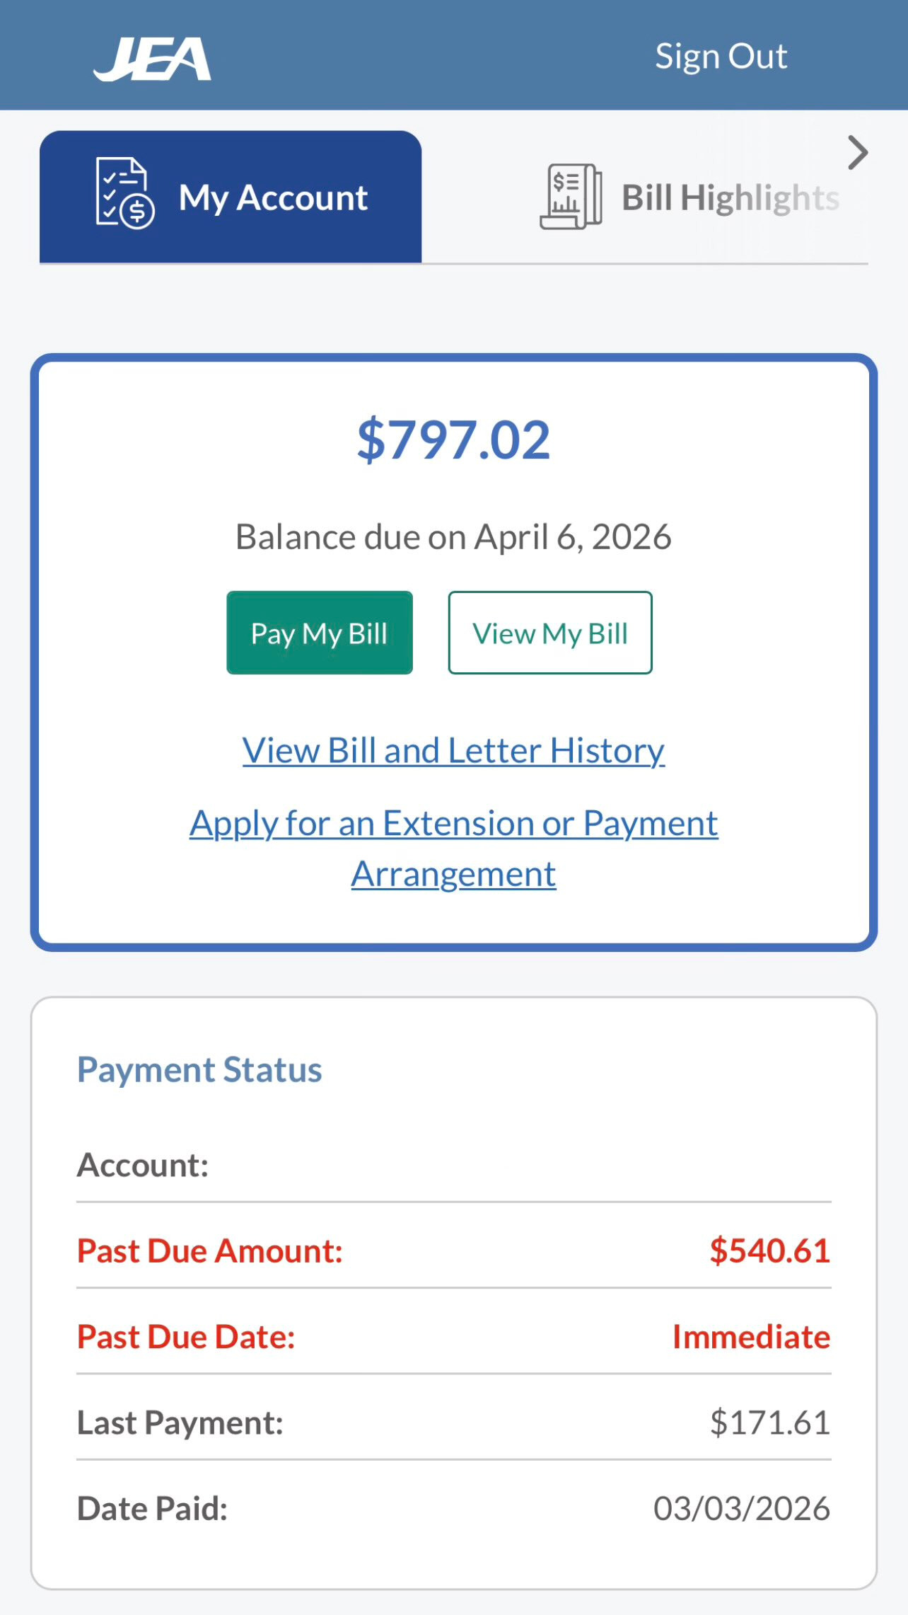Click the JEA logo in the header
The image size is (908, 1615).
[152, 59]
